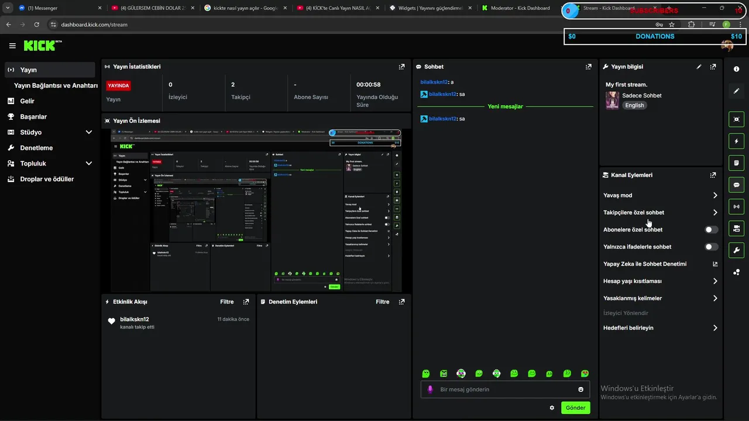Switch to the Messenger browser tab
The image size is (749, 421).
60,8
